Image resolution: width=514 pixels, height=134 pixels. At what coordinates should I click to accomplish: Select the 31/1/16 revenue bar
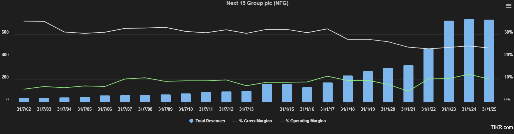(x=307, y=94)
